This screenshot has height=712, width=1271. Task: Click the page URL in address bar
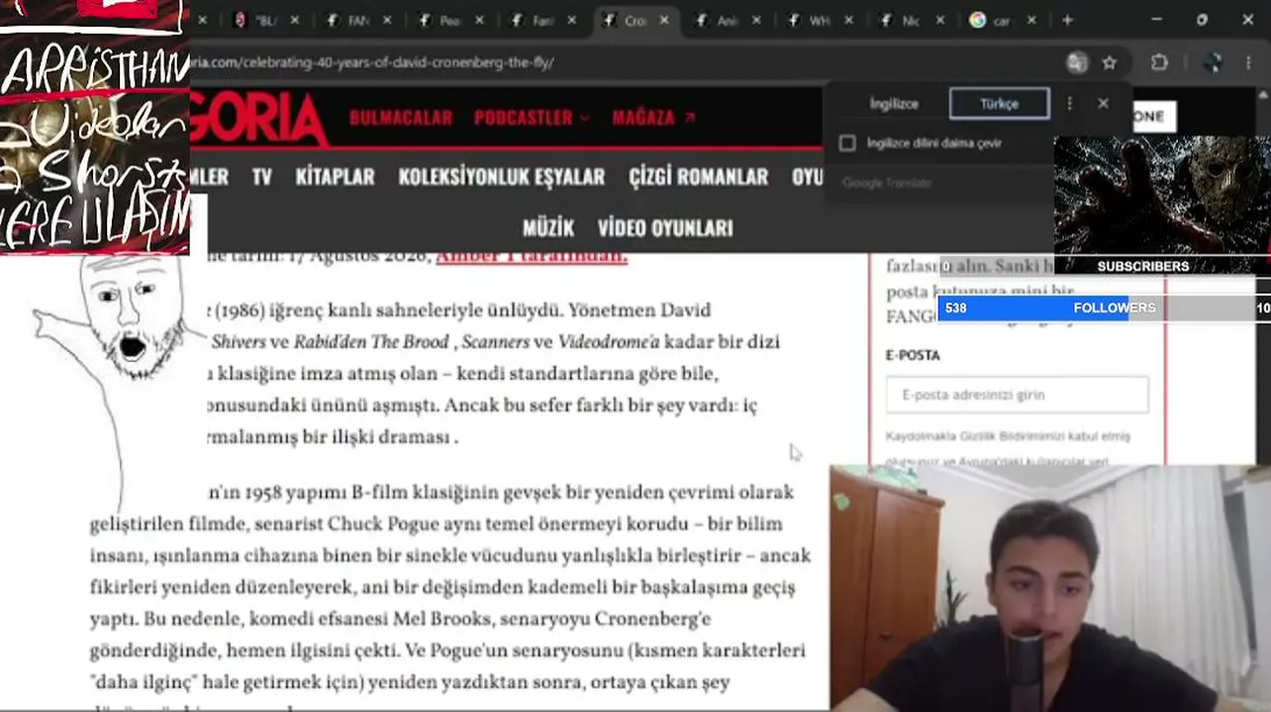372,62
